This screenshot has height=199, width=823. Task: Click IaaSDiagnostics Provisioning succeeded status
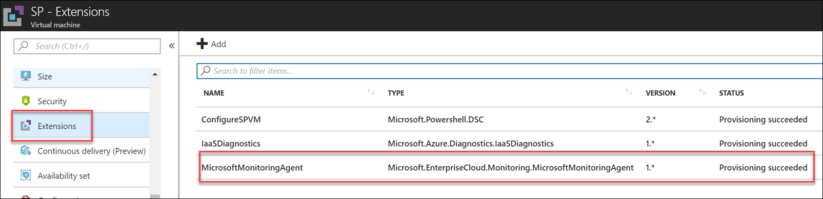click(763, 144)
